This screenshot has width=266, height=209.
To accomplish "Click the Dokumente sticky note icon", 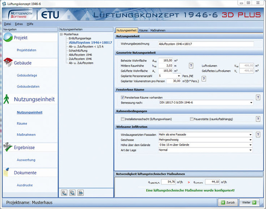I will [8, 172].
